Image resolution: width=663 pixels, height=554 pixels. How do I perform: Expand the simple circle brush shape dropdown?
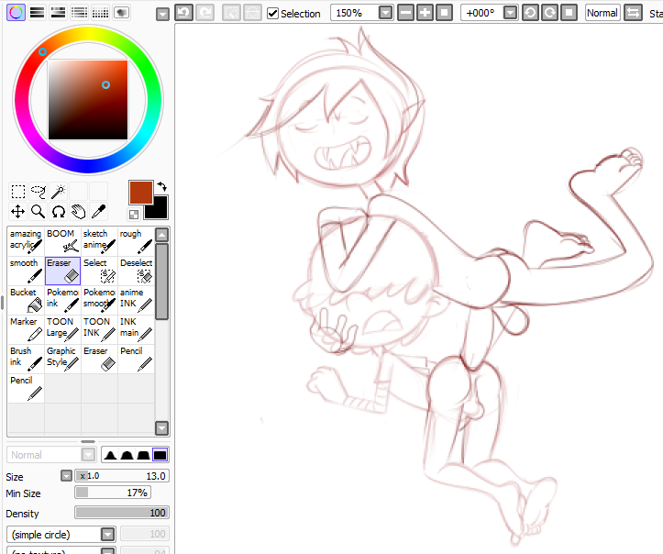107,534
